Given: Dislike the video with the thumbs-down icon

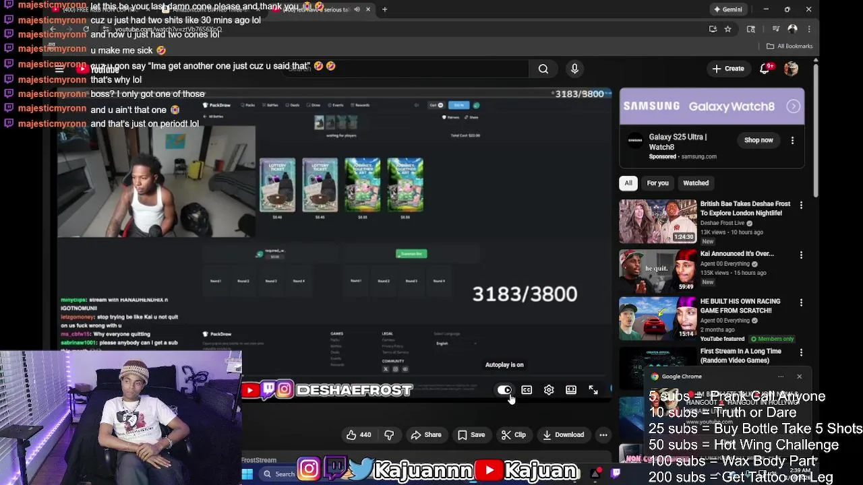Looking at the screenshot, I should pos(389,435).
